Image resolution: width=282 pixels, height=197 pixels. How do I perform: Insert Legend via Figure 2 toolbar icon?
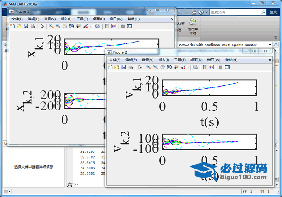(211, 67)
